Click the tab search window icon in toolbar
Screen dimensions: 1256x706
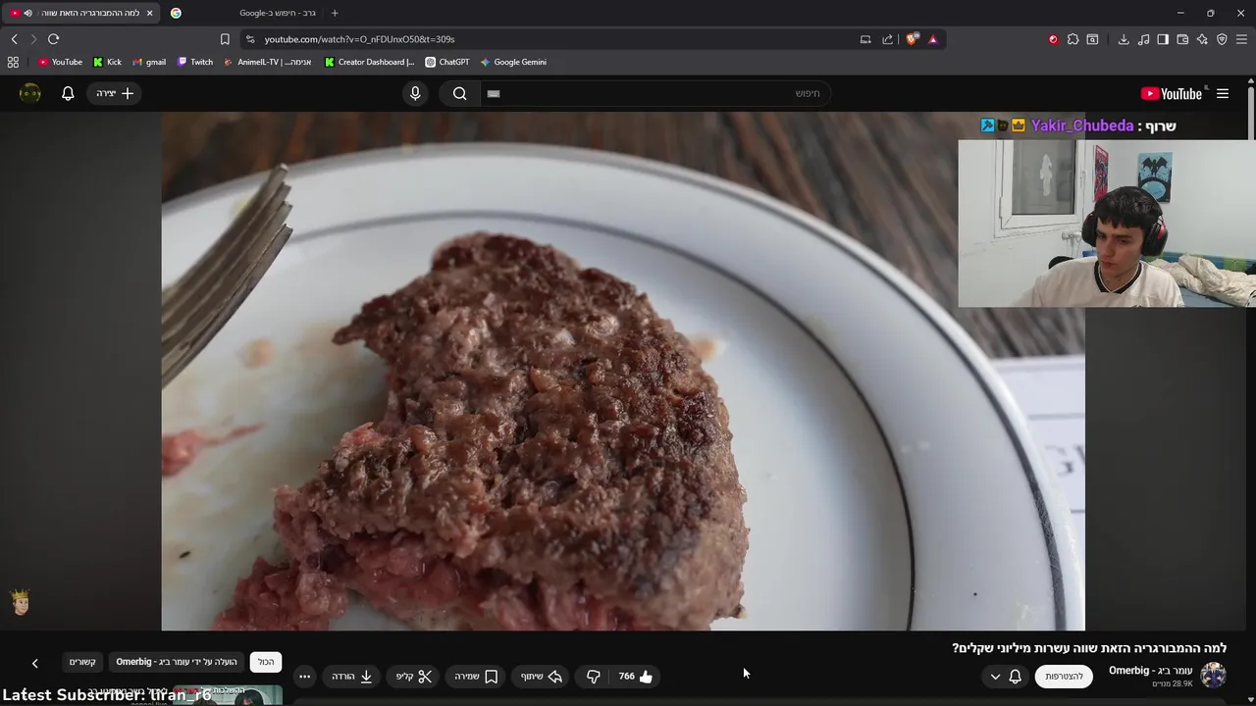point(1092,39)
